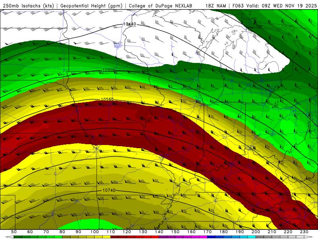Click the 150 kt color bar label

pos(175,232)
